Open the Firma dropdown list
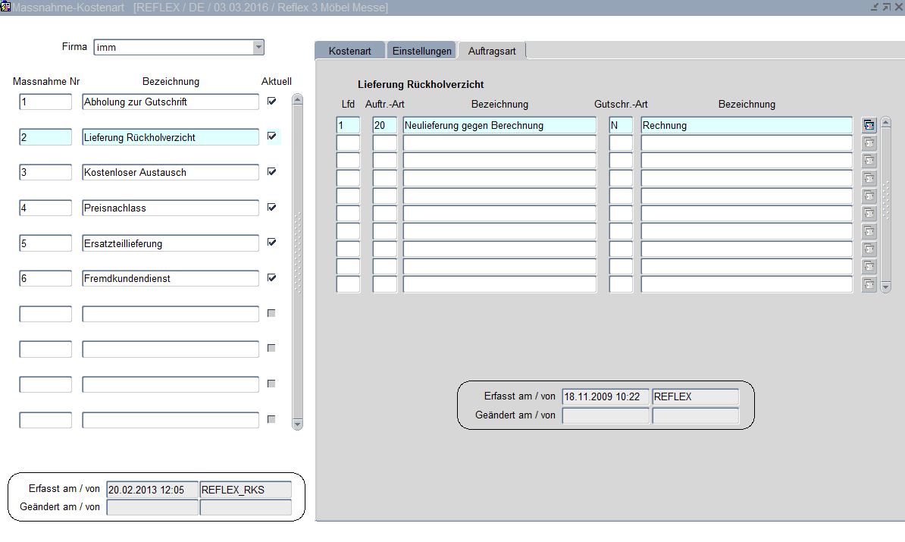This screenshot has width=905, height=542. [x=258, y=47]
